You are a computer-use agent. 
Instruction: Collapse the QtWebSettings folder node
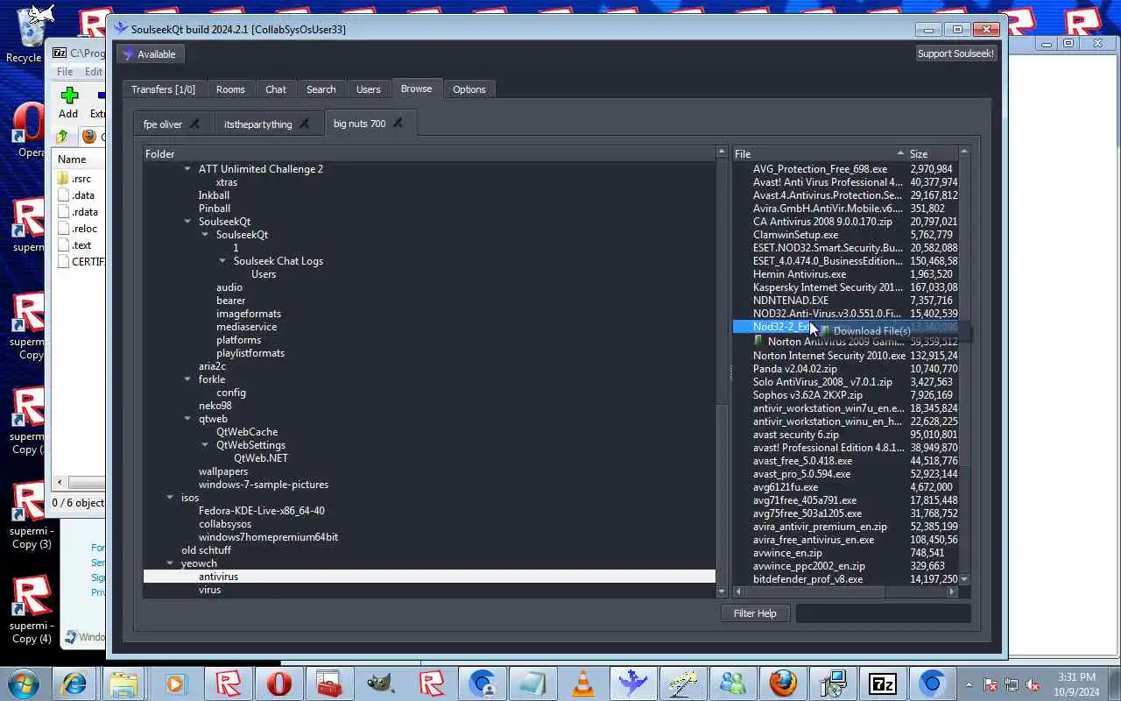pyautogui.click(x=205, y=445)
